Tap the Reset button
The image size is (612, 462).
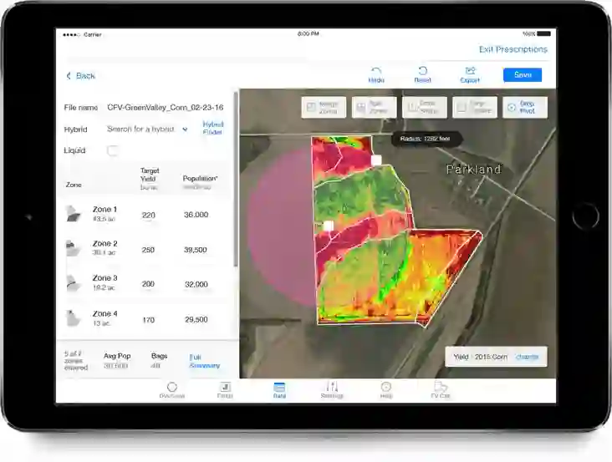pos(422,75)
